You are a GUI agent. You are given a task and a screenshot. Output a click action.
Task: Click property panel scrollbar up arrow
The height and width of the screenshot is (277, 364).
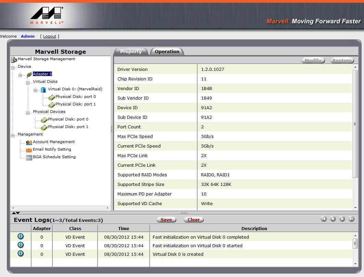click(x=355, y=67)
